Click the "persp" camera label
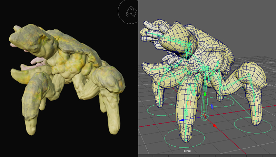This screenshot has width=276, height=157. (x=187, y=151)
